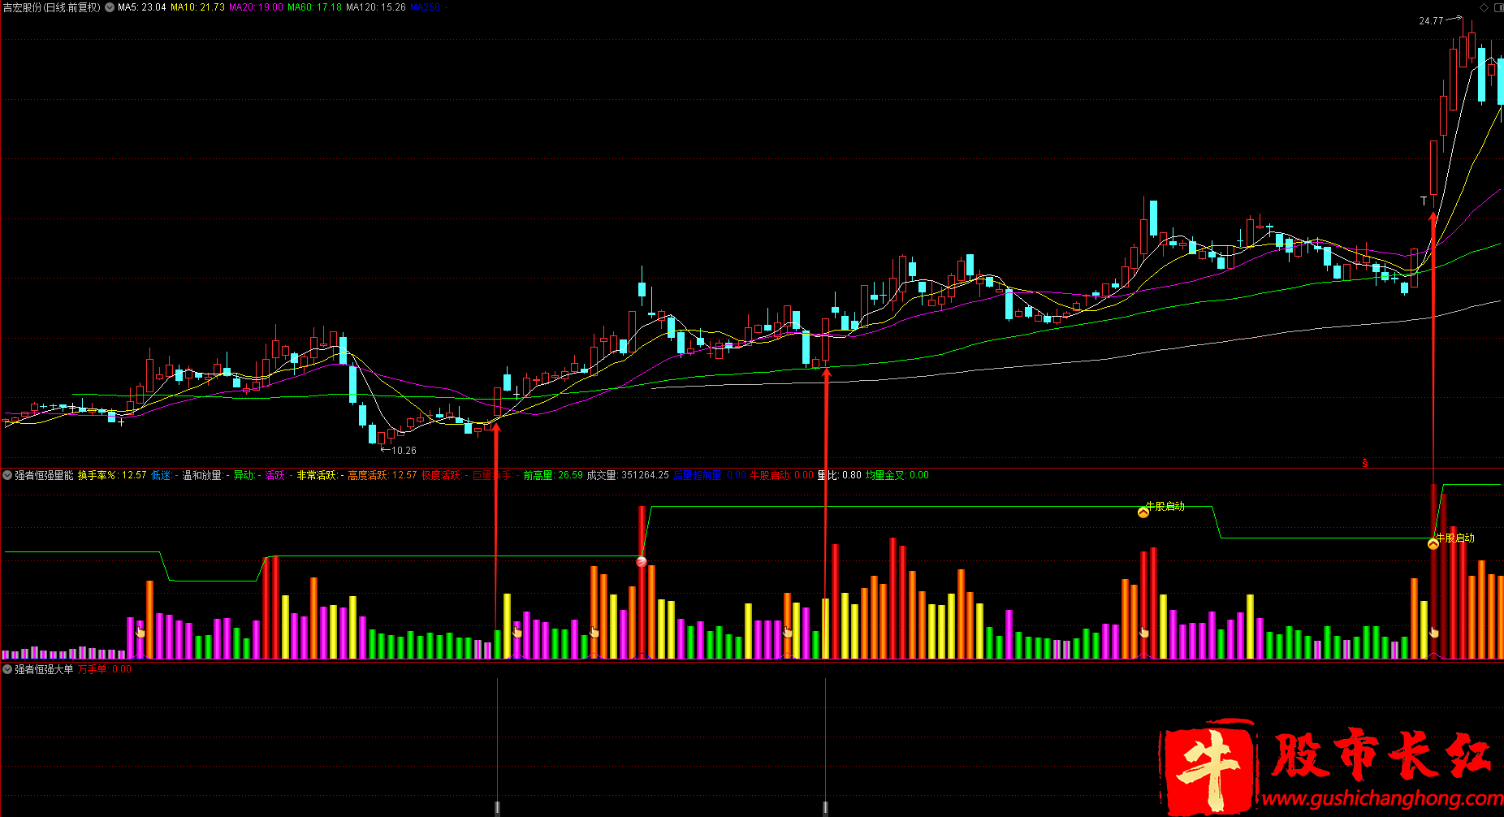Click the 强者恒强大单 indicator name
This screenshot has height=817, width=1504.
44,669
